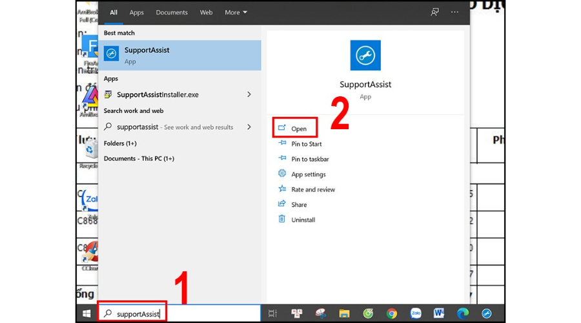
Task: Open the feedback person icon in search header
Action: (434, 12)
